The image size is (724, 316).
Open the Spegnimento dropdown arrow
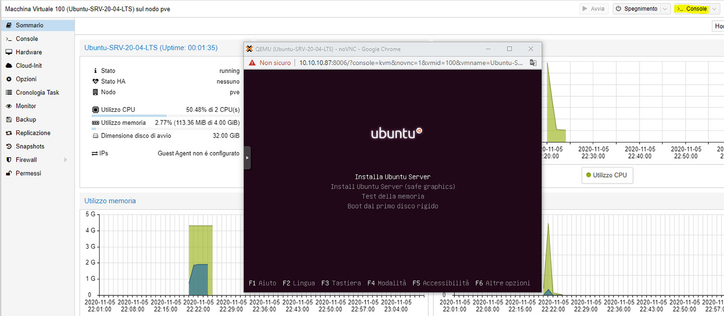point(665,9)
